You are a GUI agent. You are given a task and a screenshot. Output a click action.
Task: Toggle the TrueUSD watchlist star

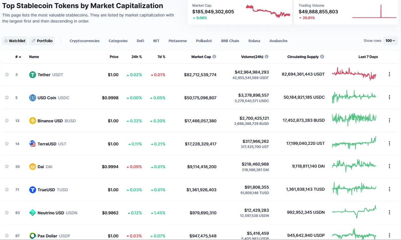pyautogui.click(x=7, y=189)
